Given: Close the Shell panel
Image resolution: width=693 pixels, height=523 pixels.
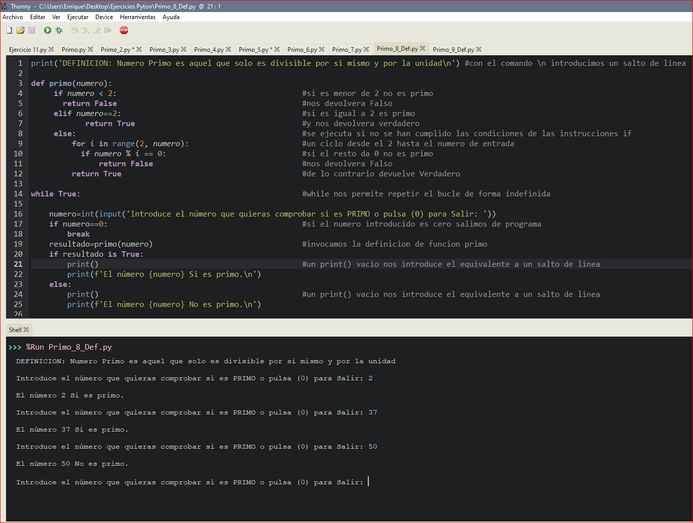Looking at the screenshot, I should coord(26,330).
